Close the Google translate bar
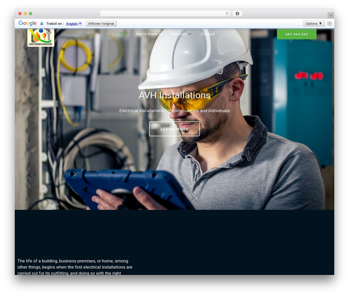 pyautogui.click(x=329, y=23)
